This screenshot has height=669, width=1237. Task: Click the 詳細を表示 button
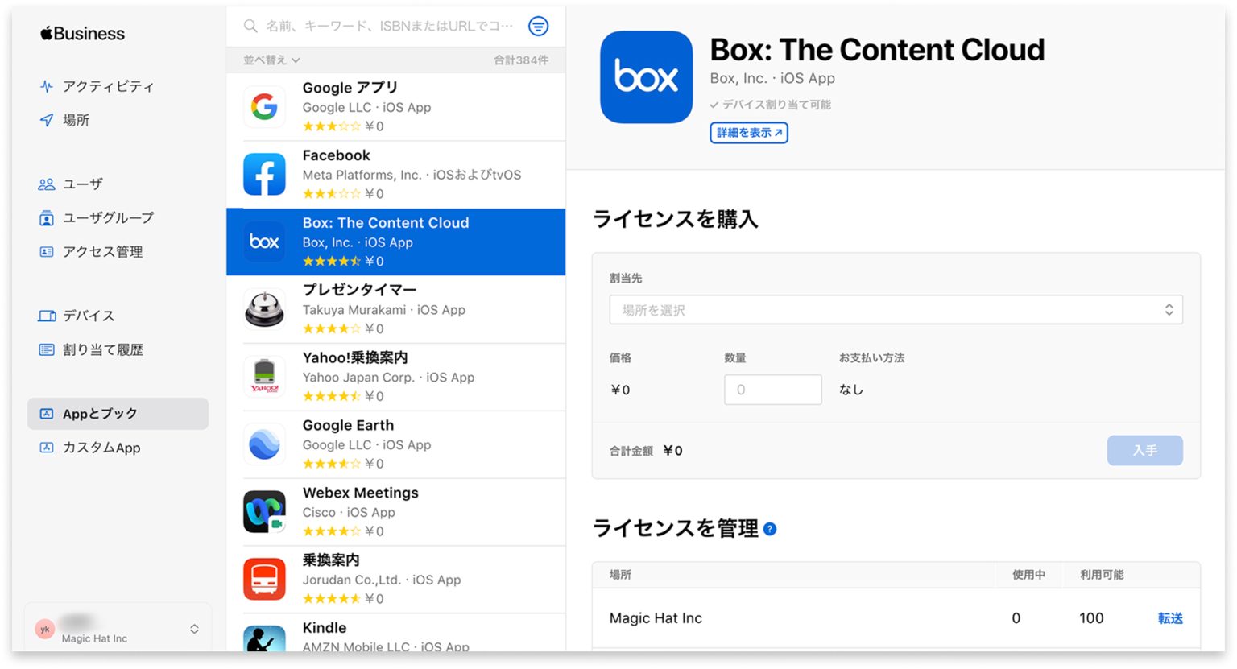pos(747,133)
